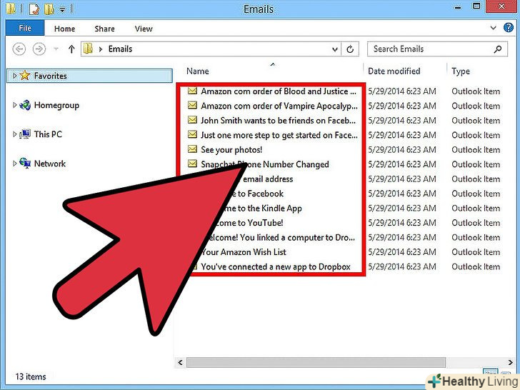Select email about linking computer to Dro...

point(280,237)
